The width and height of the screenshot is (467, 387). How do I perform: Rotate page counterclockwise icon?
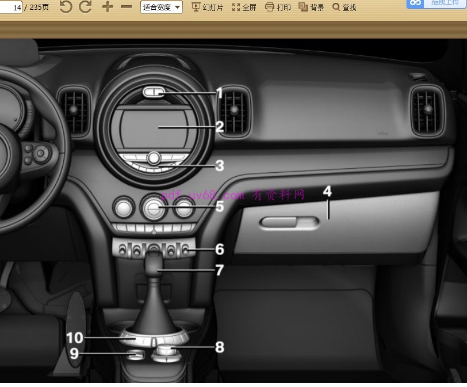tap(66, 6)
